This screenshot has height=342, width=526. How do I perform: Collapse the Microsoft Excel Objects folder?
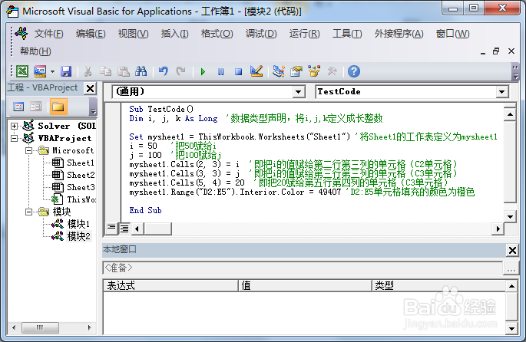pyautogui.click(x=29, y=150)
